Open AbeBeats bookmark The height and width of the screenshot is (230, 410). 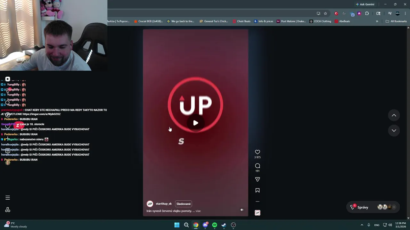point(342,21)
